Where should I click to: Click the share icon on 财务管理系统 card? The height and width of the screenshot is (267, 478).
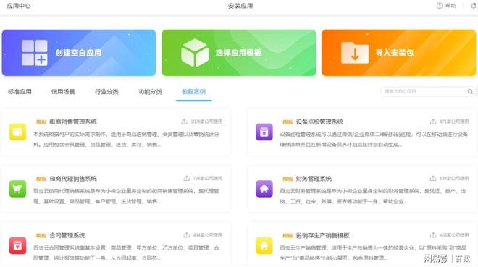coord(433,178)
